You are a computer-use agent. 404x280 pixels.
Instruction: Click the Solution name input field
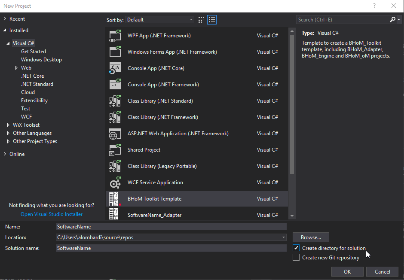tap(171, 248)
